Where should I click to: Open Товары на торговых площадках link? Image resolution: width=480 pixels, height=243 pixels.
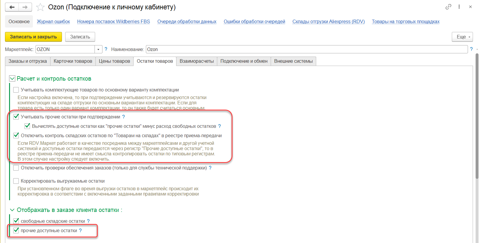coord(406,21)
